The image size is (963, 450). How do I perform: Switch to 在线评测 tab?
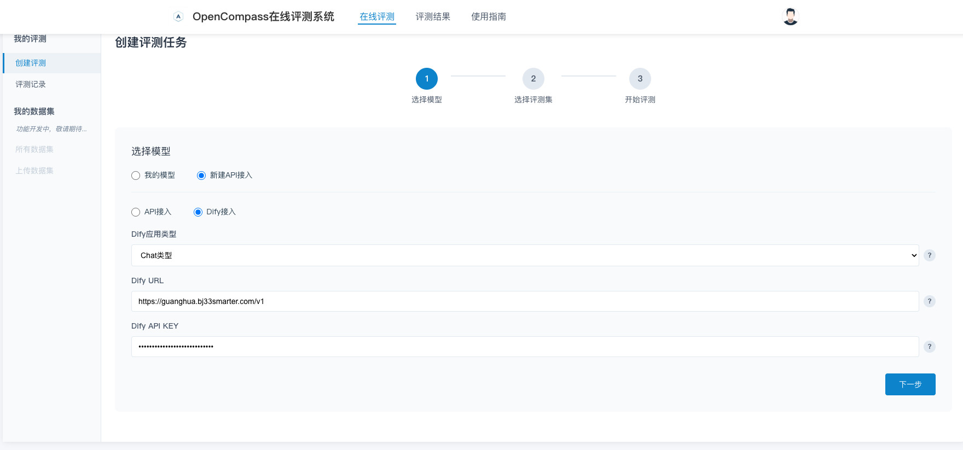click(377, 16)
